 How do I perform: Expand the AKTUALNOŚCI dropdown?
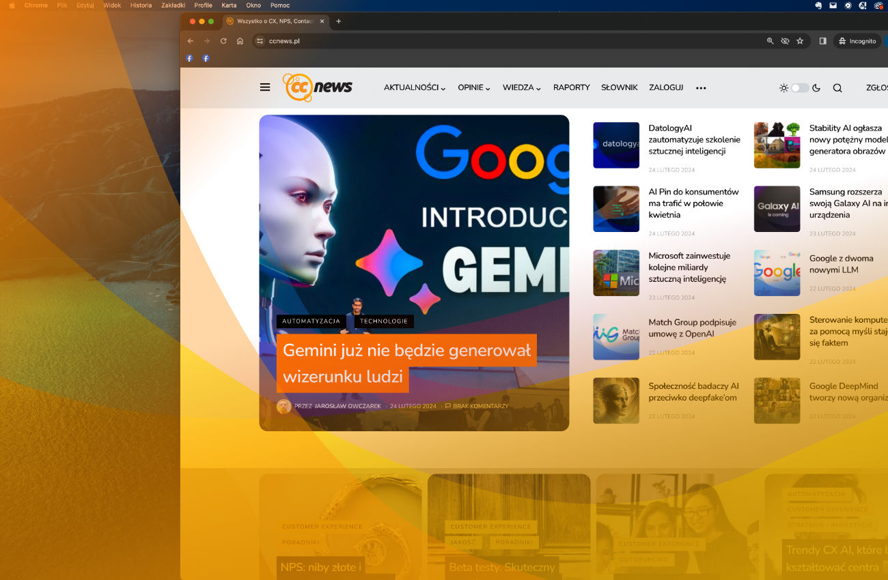pos(414,87)
